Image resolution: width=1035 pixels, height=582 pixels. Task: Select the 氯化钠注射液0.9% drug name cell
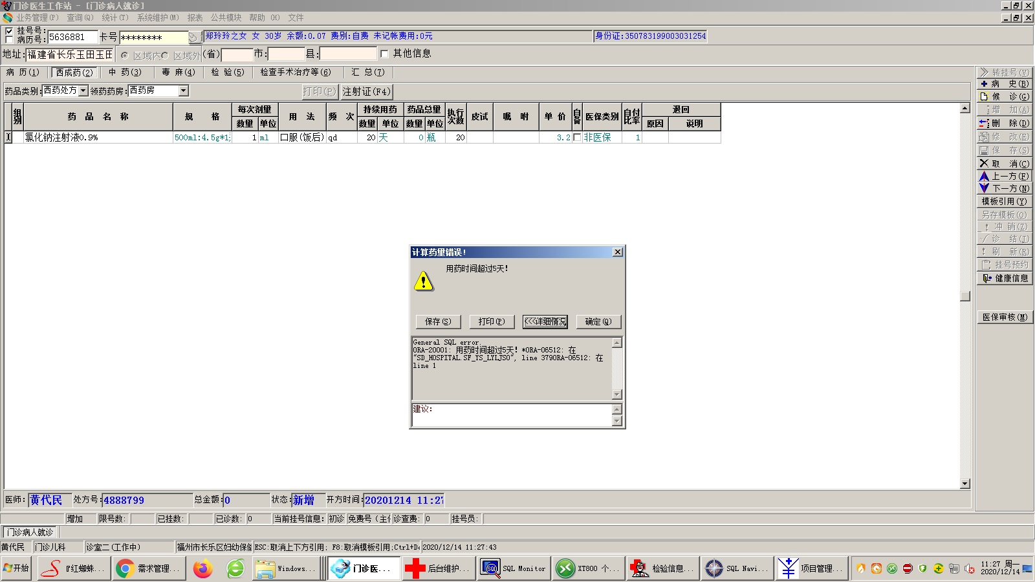98,137
